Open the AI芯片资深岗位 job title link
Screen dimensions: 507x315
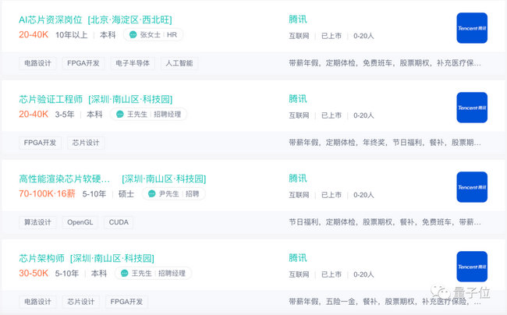point(51,19)
